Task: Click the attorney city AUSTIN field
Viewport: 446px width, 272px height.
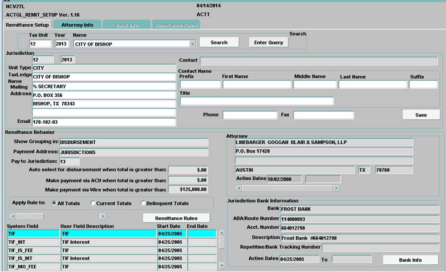Action: [294, 170]
